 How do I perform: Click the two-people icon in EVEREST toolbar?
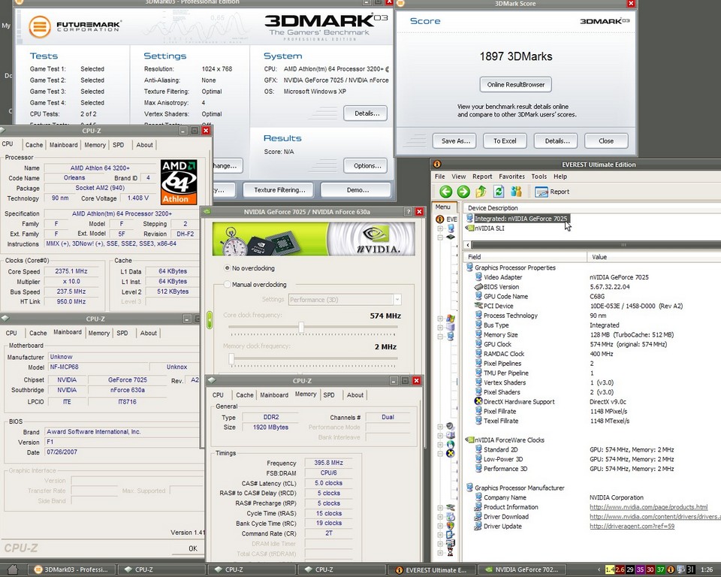(517, 192)
